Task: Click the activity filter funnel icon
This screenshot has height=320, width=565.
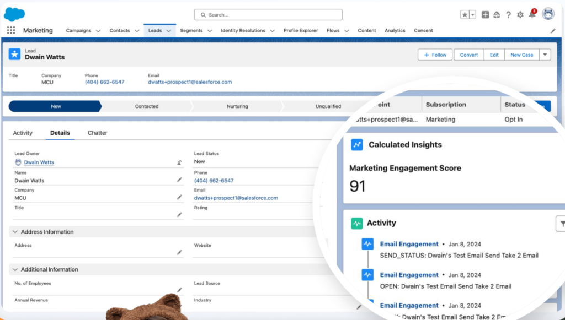Action: pyautogui.click(x=561, y=223)
